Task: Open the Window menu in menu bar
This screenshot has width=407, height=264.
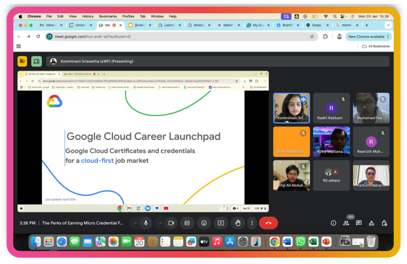Action: click(x=157, y=16)
